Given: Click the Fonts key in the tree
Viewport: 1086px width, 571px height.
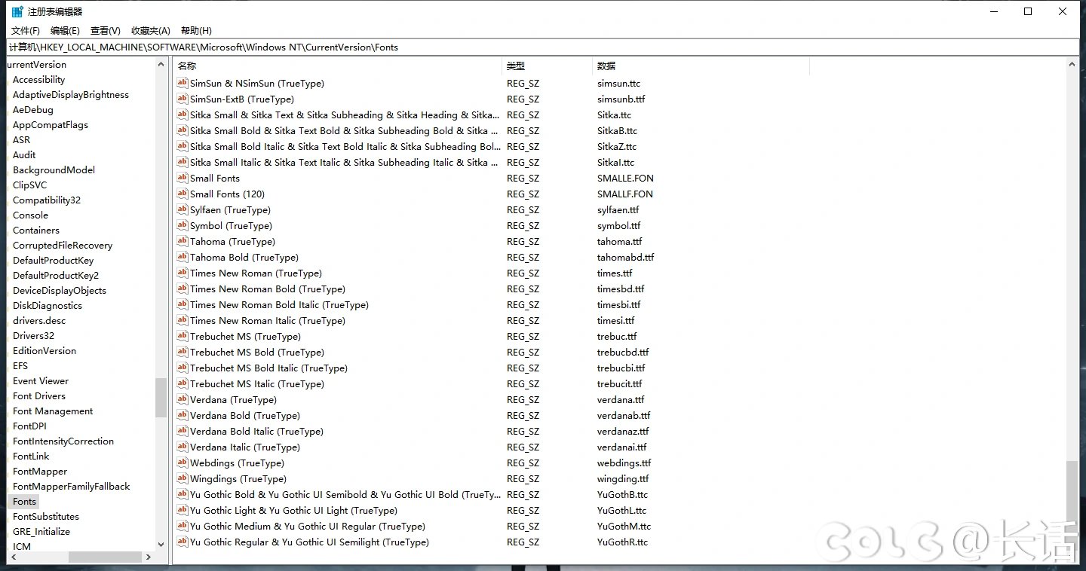Looking at the screenshot, I should 24,502.
